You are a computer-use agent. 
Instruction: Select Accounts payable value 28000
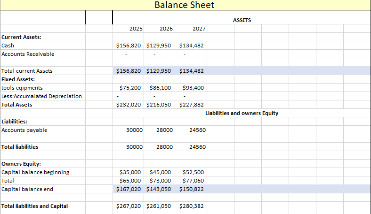pyautogui.click(x=165, y=130)
